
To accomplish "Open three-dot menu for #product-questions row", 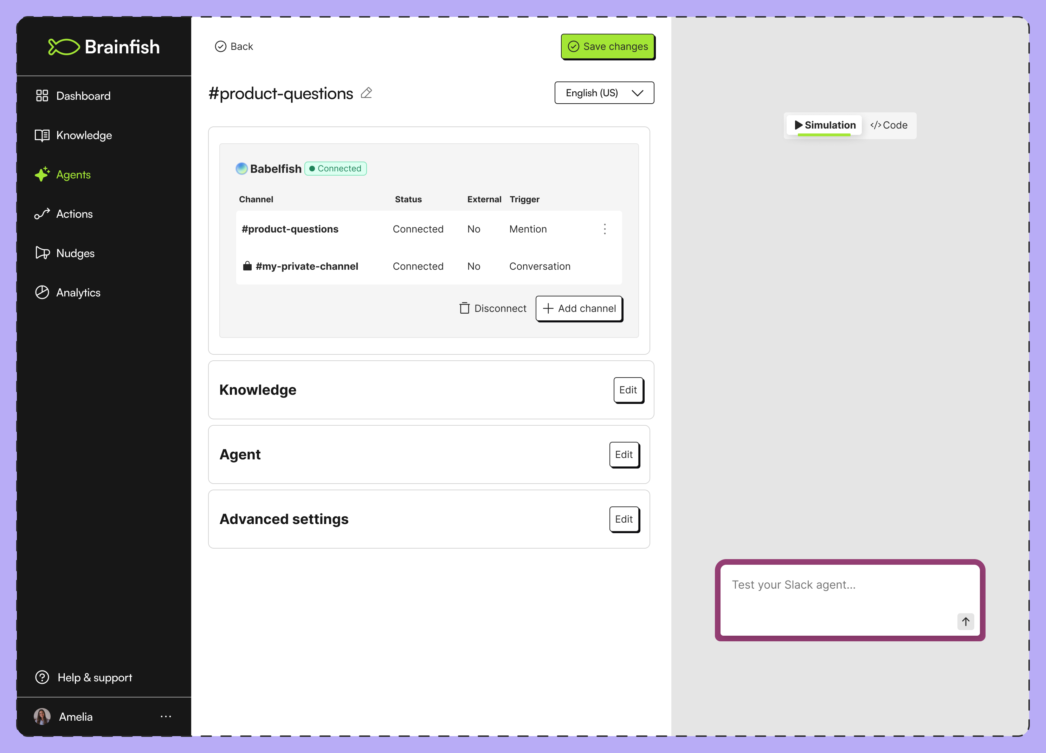I will click(x=605, y=229).
